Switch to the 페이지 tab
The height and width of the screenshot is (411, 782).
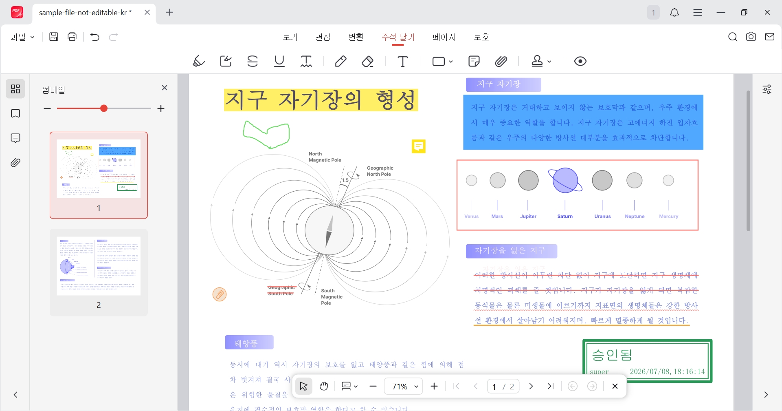point(444,37)
